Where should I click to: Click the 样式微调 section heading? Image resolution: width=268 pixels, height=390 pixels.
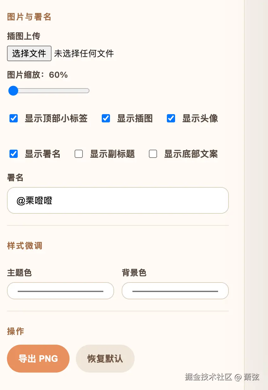(24, 246)
